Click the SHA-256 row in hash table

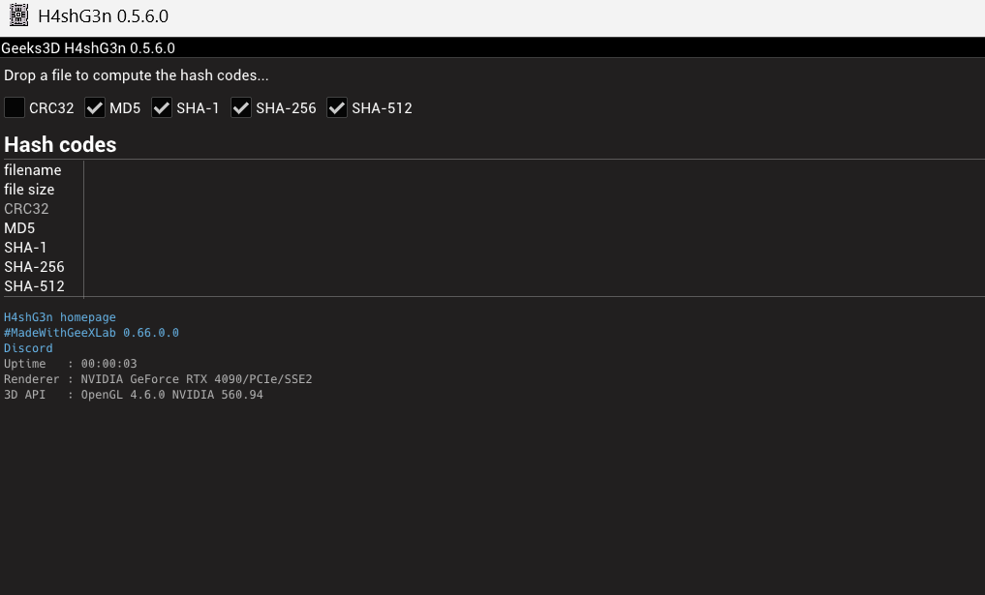click(x=34, y=267)
